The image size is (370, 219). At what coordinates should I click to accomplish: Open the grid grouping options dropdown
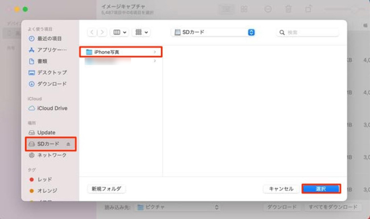141,32
